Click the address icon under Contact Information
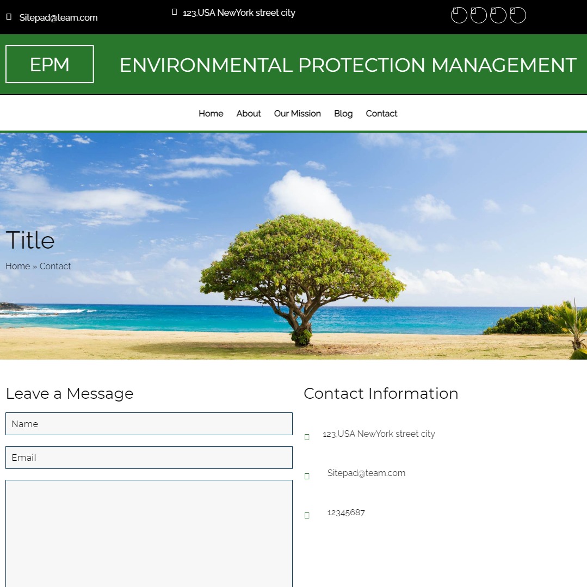 307,437
